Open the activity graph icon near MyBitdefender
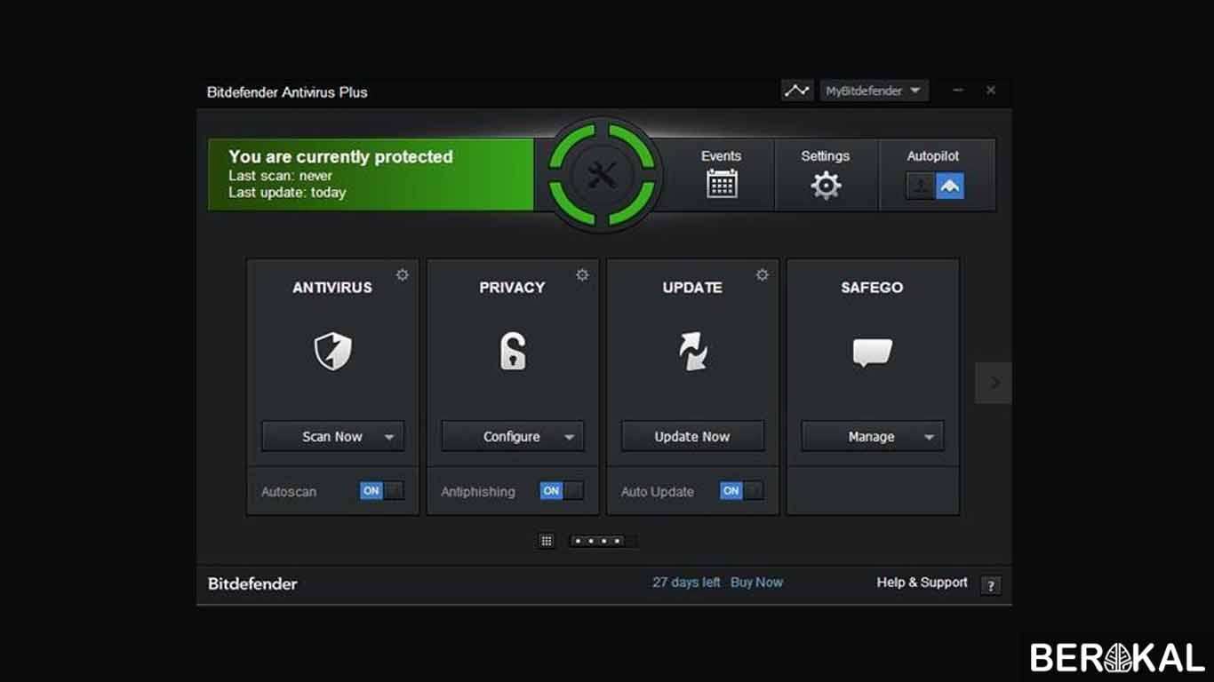 point(796,90)
